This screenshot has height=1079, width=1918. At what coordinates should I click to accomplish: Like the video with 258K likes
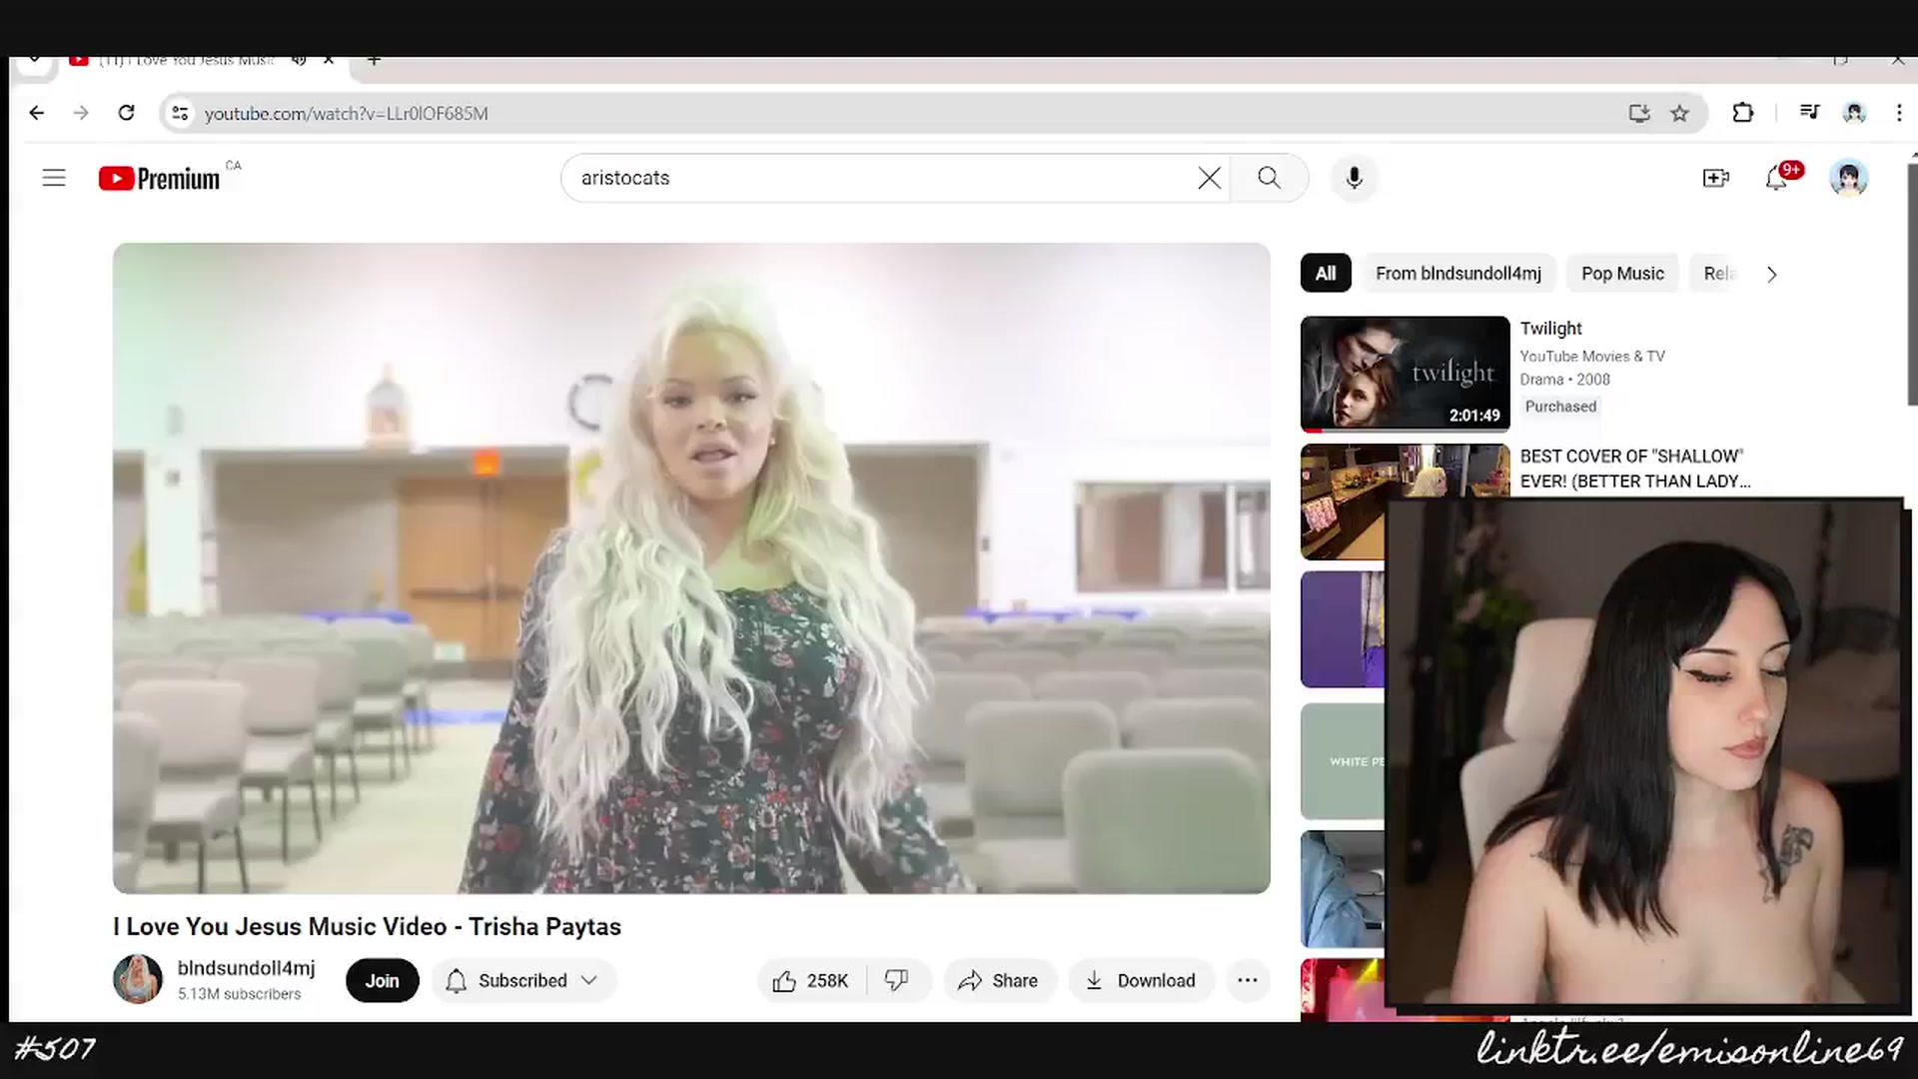point(811,981)
